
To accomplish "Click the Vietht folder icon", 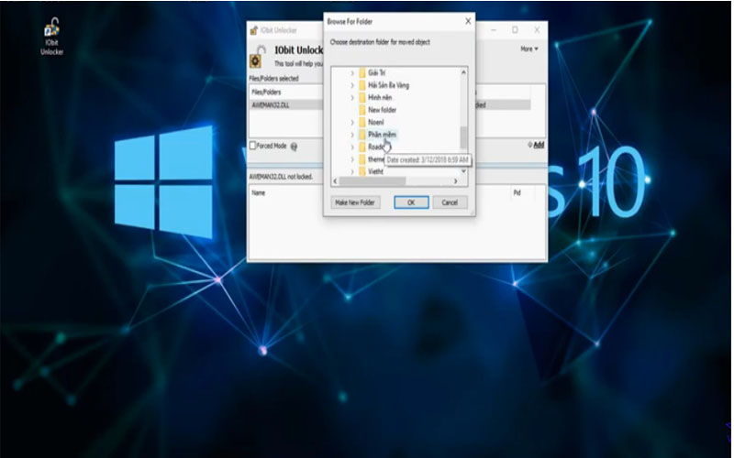I will click(x=362, y=171).
